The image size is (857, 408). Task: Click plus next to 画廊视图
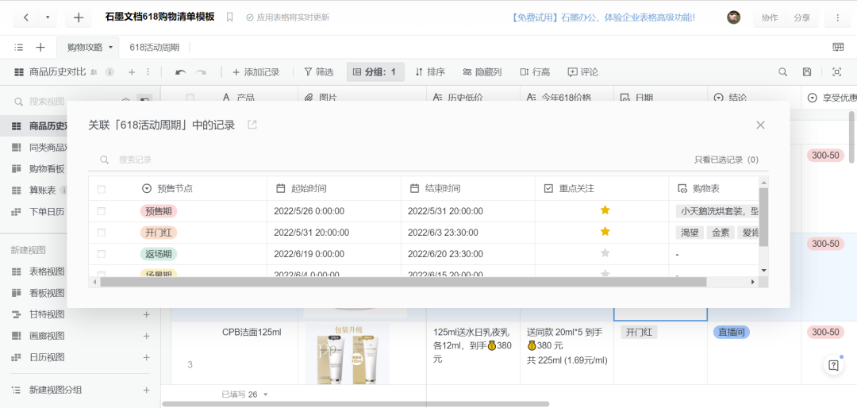pyautogui.click(x=146, y=336)
